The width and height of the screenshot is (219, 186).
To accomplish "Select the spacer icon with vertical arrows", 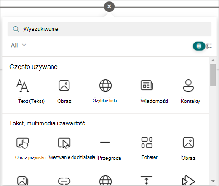I will (x=147, y=180).
